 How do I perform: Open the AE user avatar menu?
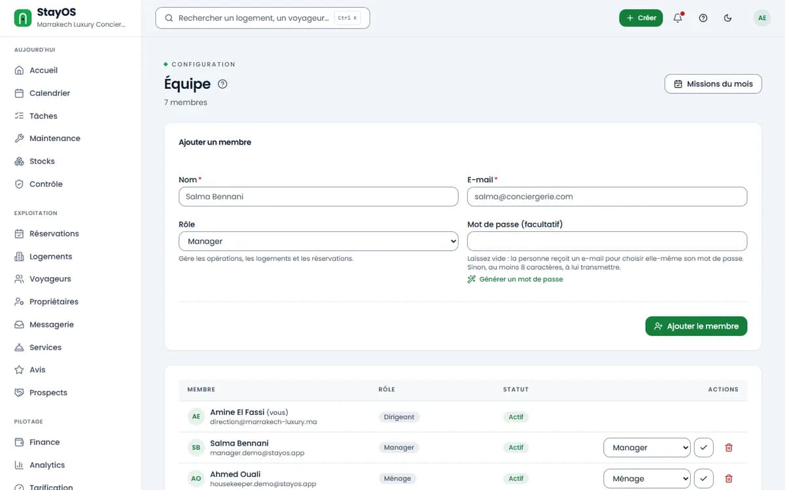click(x=762, y=18)
